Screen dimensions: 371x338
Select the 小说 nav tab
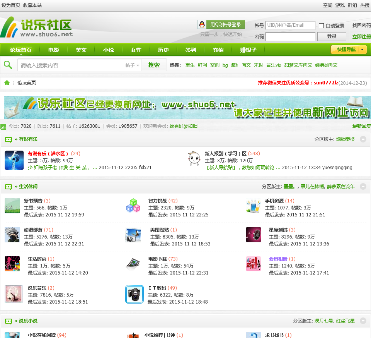tap(108, 50)
